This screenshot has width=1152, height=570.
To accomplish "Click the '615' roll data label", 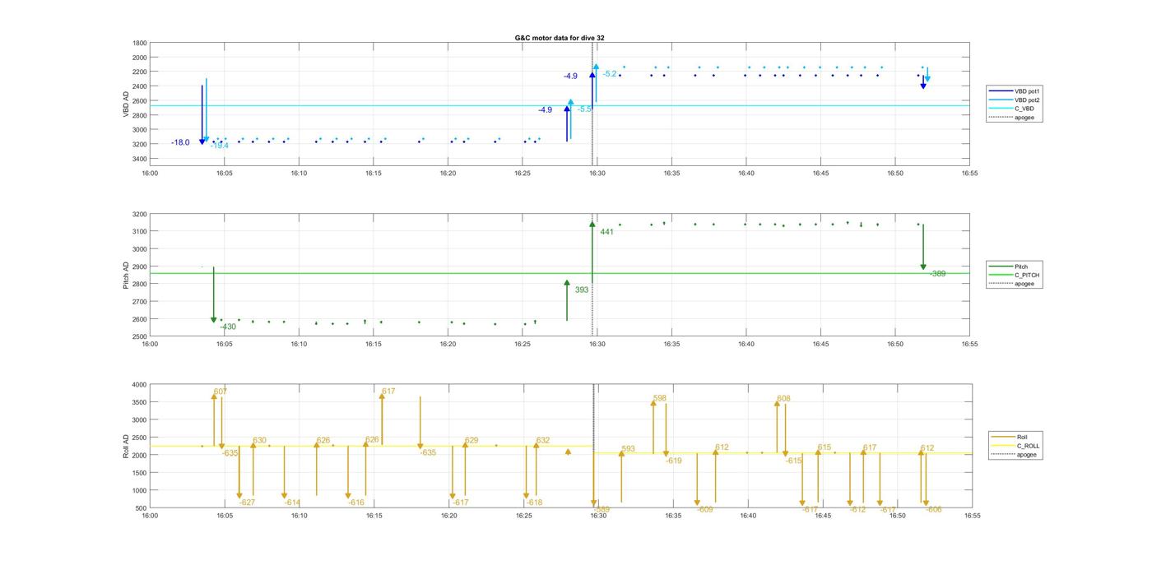I will pos(825,447).
